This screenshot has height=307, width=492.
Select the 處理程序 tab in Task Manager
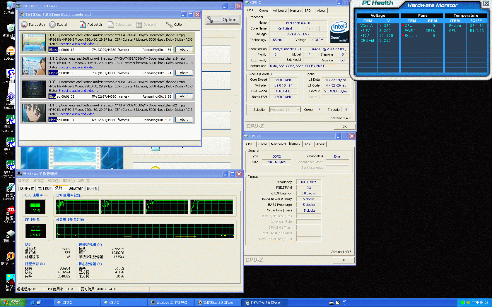pos(45,189)
